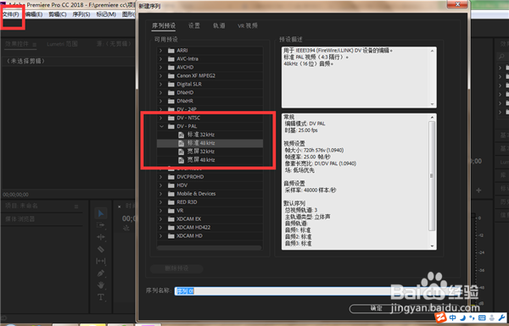Expand the AVCHD preset folder

160,67
